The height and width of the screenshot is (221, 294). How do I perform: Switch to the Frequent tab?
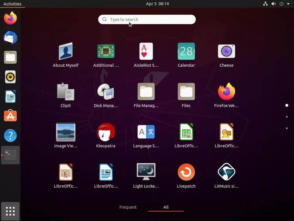128,207
